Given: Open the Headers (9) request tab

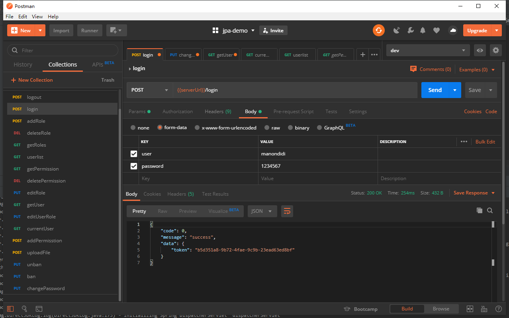Looking at the screenshot, I should (218, 112).
